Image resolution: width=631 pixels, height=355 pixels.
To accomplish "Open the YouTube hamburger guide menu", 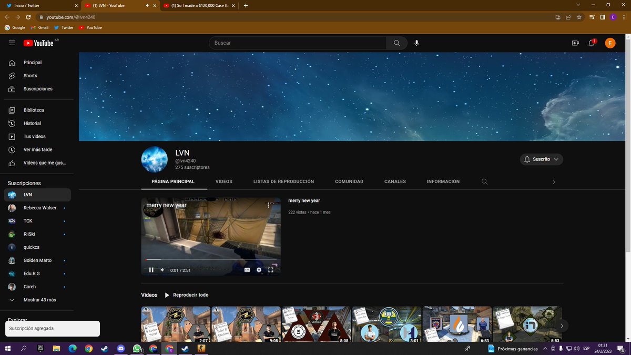I will 12,43.
